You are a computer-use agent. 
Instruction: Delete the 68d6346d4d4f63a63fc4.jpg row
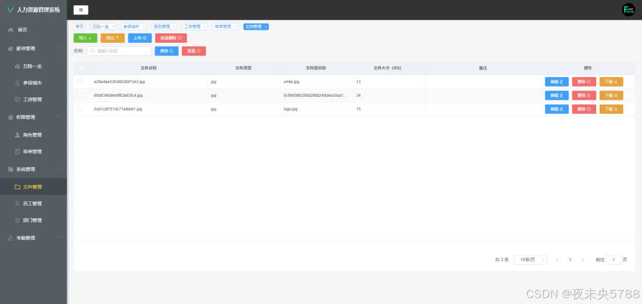coord(584,96)
